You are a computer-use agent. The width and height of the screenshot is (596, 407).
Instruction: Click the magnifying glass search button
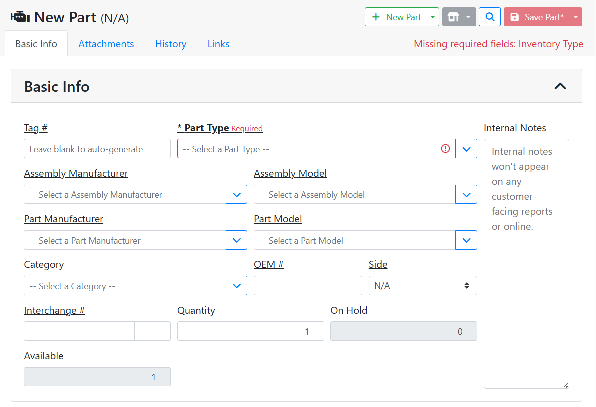pos(490,17)
